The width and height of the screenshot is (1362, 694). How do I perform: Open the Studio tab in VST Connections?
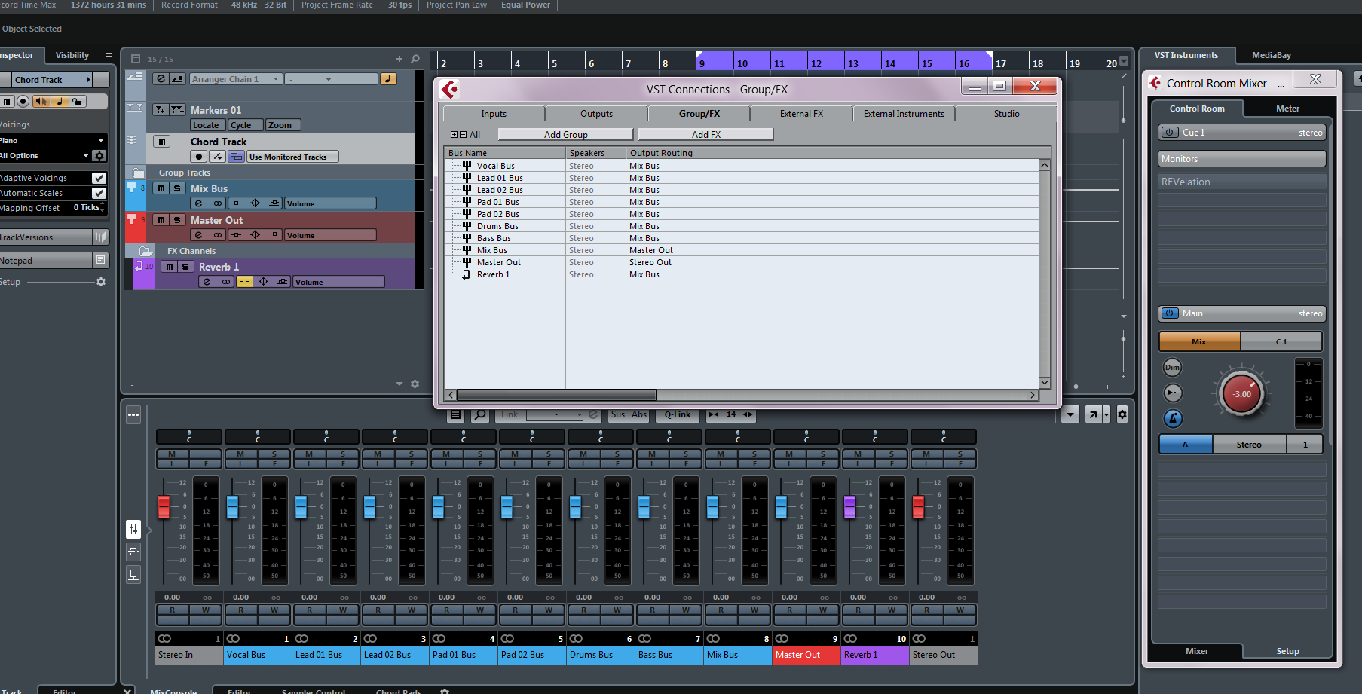(x=1006, y=114)
